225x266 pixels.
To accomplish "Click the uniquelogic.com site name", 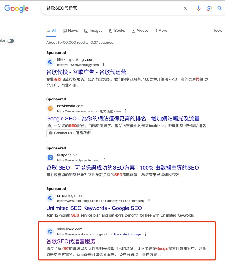I will coord(71,196).
